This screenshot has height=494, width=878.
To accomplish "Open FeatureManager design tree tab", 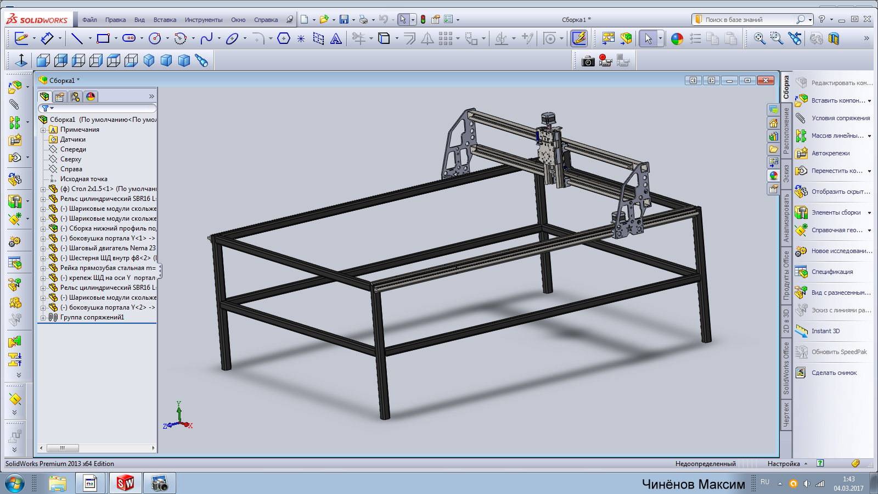I will 44,97.
